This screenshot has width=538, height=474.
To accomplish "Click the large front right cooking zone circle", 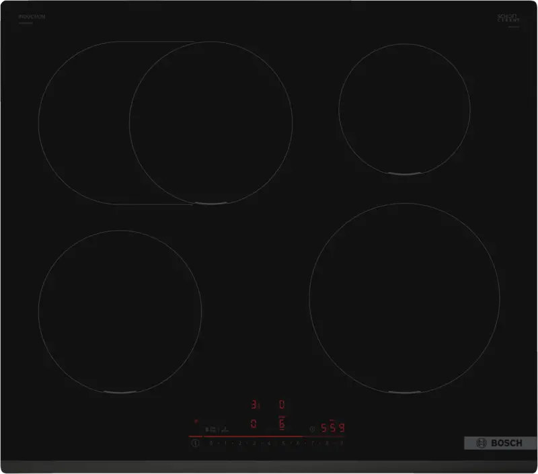I will (x=405, y=298).
